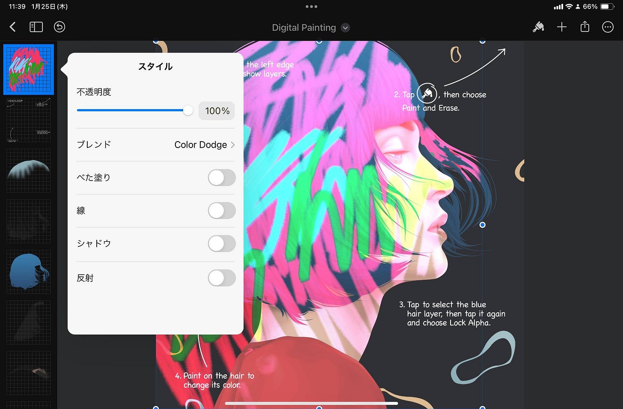This screenshot has height=409, width=623.
Task: Select the light blue hair-top layer thumbnail
Action: [x=29, y=171]
